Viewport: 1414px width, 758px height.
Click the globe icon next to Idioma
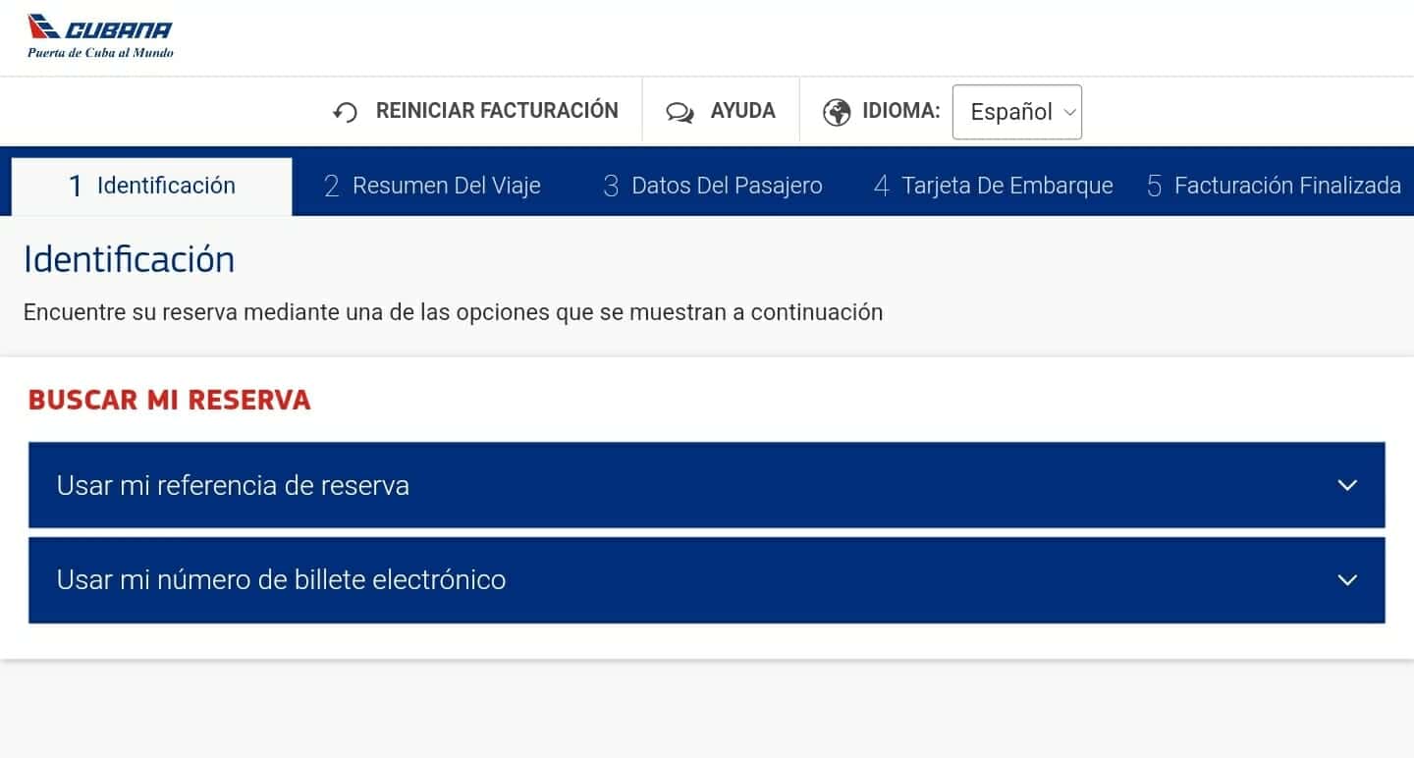837,112
